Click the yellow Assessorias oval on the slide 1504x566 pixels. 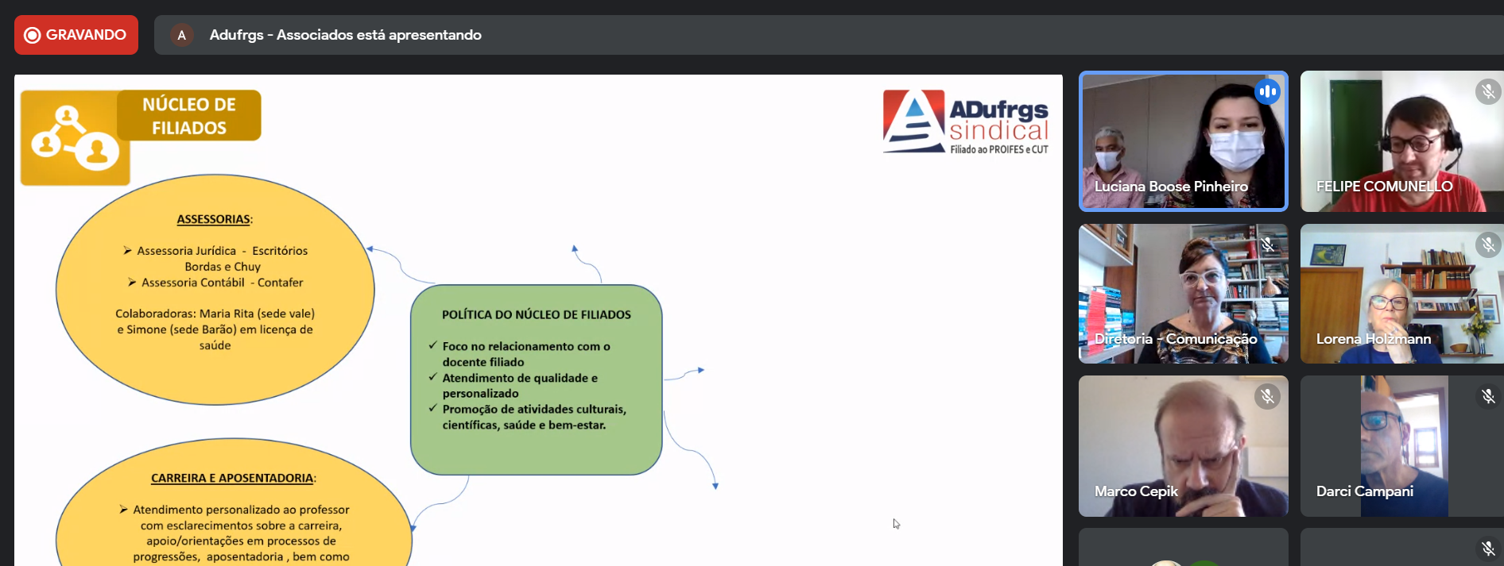(x=215, y=290)
